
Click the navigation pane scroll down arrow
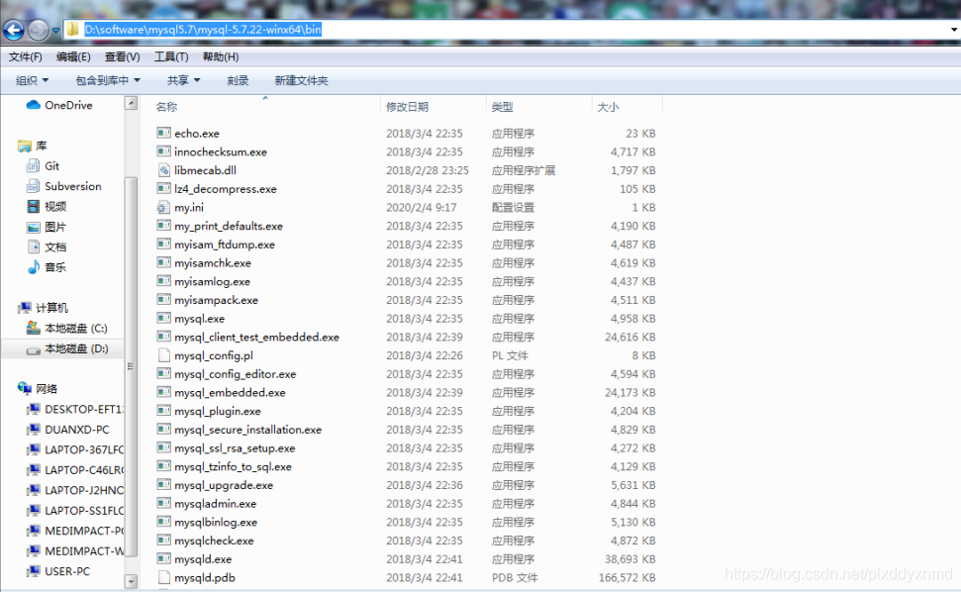[131, 580]
